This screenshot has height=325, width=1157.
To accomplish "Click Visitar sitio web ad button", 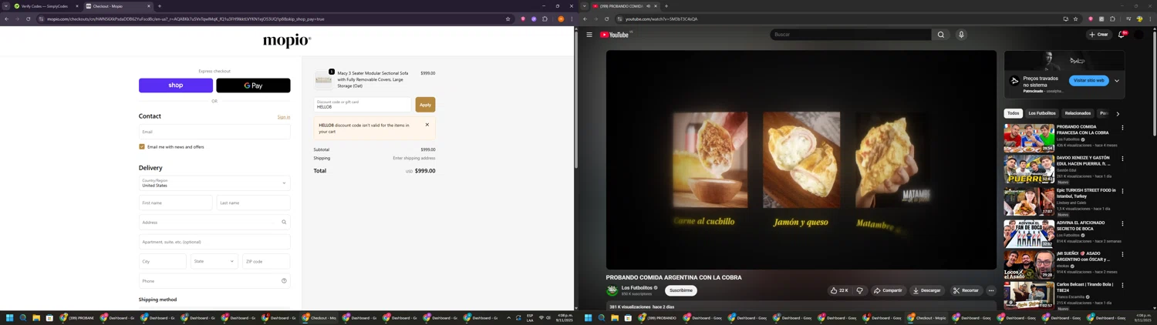I will click(1089, 80).
